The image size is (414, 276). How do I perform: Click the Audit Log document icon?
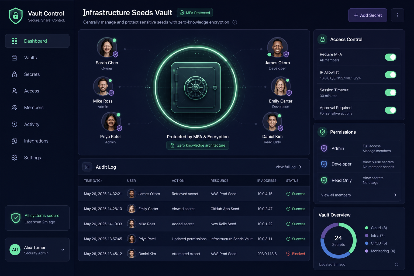pyautogui.click(x=87, y=167)
